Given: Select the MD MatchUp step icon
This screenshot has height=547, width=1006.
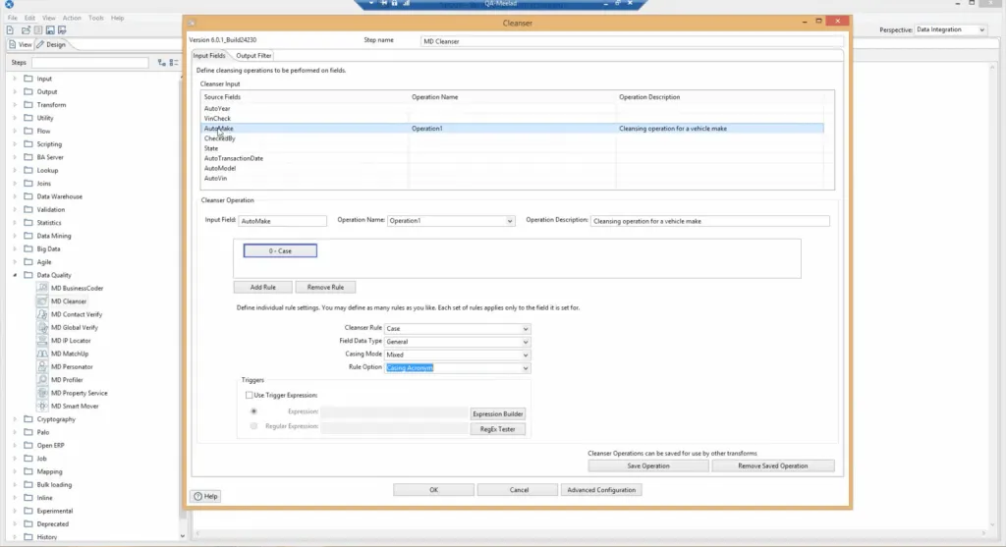Looking at the screenshot, I should pyautogui.click(x=42, y=354).
